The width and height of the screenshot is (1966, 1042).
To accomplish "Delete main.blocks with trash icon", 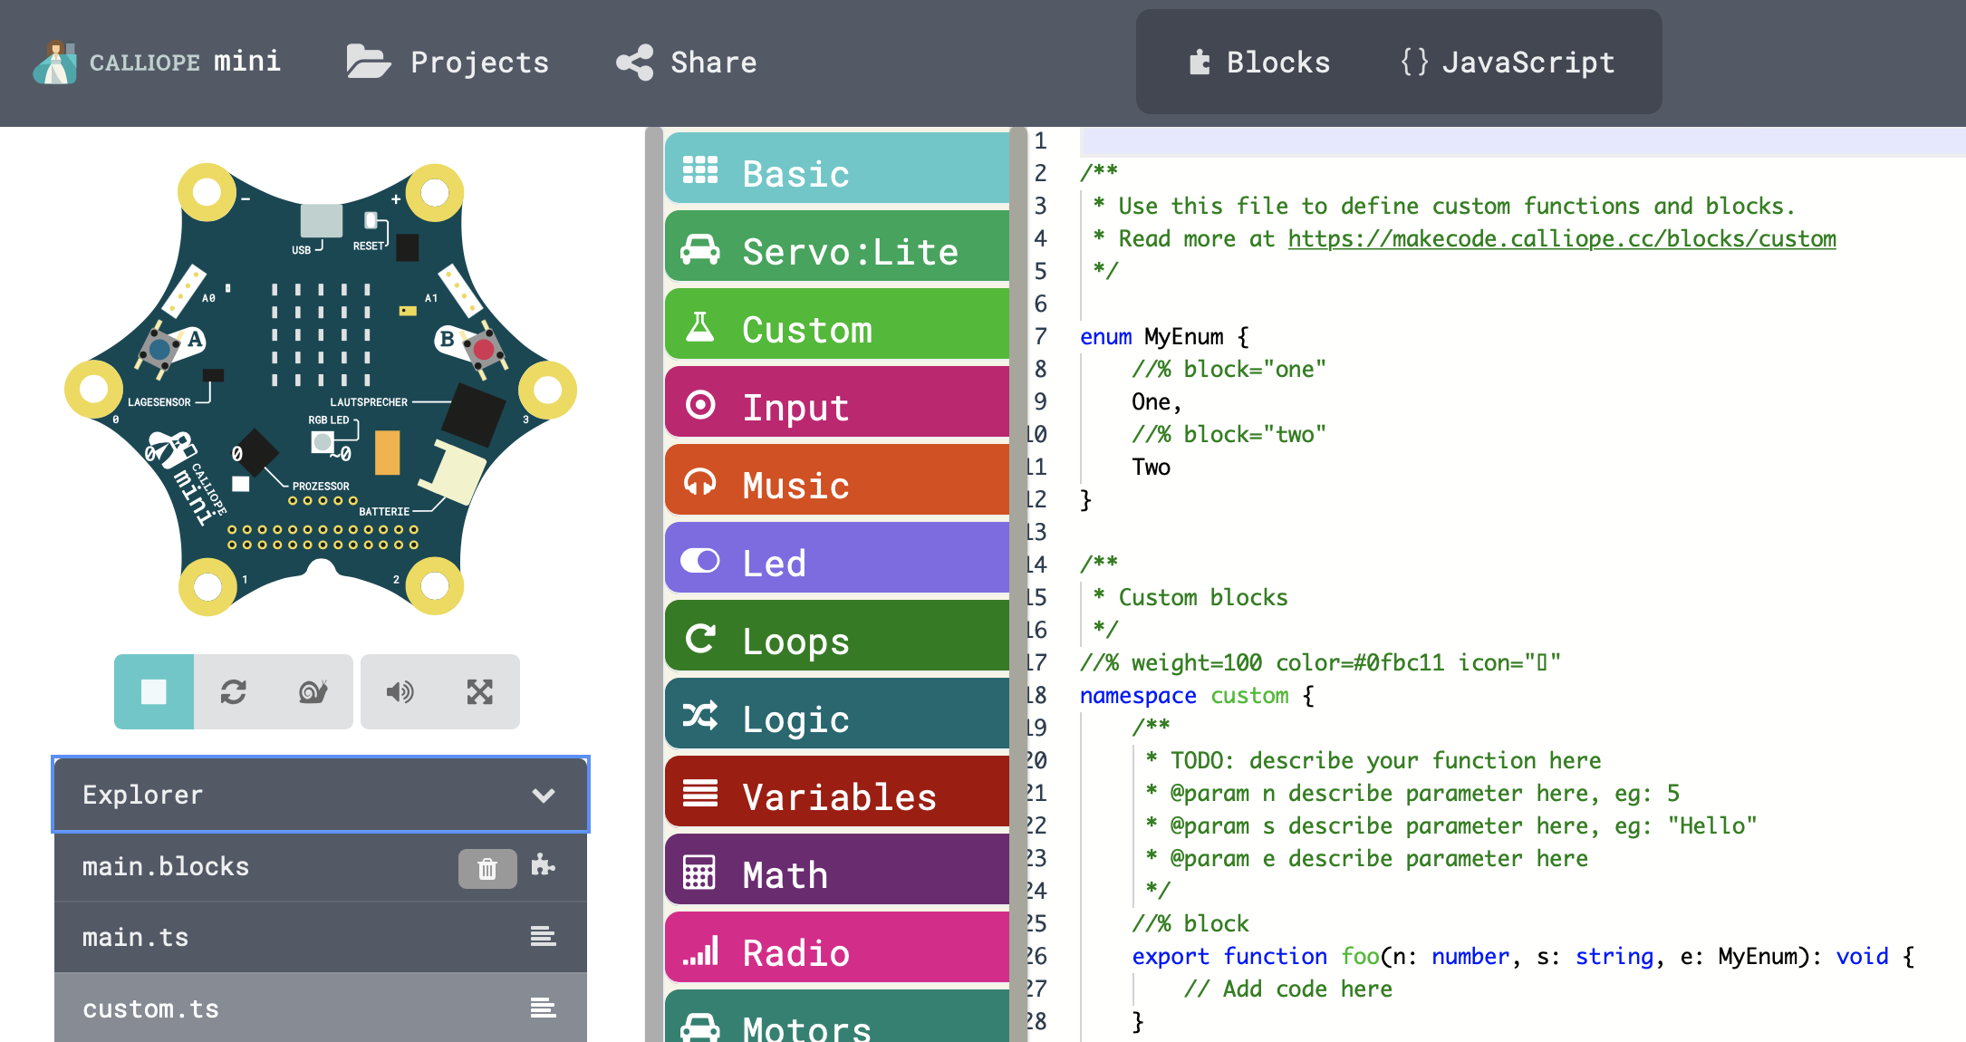I will click(487, 868).
